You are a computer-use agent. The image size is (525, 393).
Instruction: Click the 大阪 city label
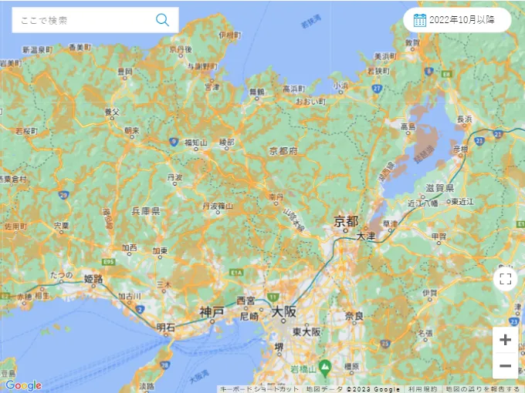(x=284, y=312)
